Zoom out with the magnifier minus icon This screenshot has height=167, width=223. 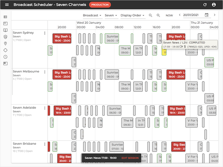tap(151, 15)
